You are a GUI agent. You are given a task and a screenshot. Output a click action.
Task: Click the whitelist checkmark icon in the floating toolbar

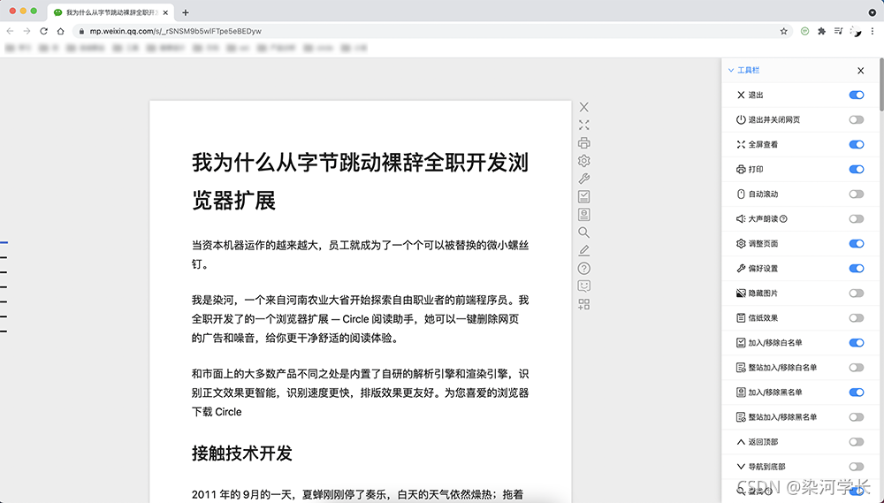tap(584, 197)
